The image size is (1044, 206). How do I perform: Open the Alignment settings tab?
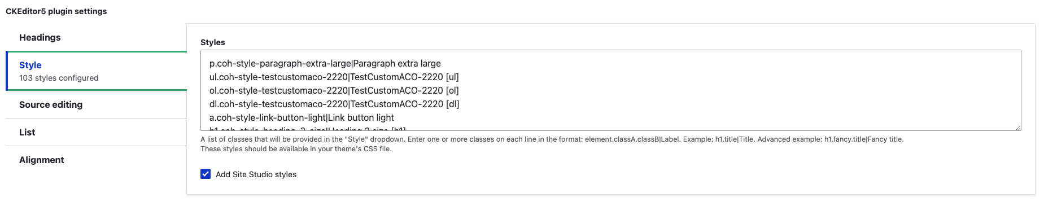tap(96, 160)
